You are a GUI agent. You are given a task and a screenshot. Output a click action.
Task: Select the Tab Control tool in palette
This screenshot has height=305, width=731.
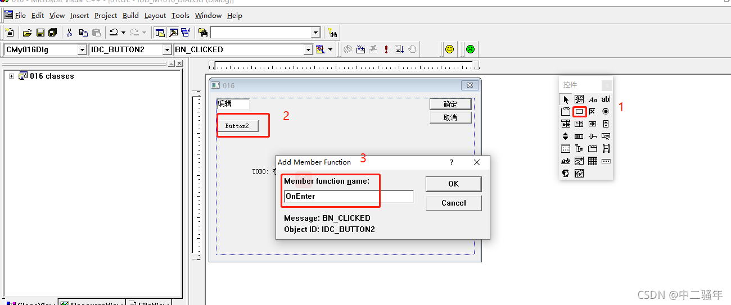pyautogui.click(x=593, y=149)
